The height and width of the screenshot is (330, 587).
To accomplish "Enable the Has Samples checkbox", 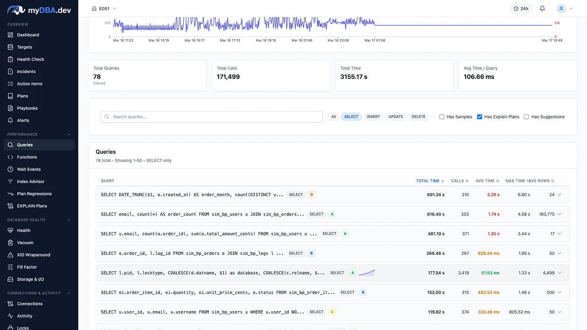I will tap(442, 117).
